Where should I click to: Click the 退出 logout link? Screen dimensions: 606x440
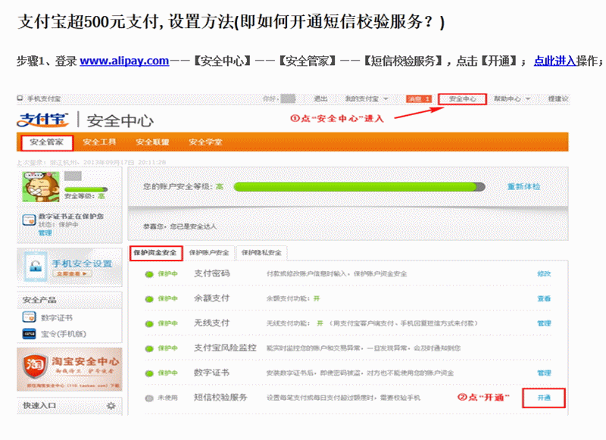click(x=320, y=99)
